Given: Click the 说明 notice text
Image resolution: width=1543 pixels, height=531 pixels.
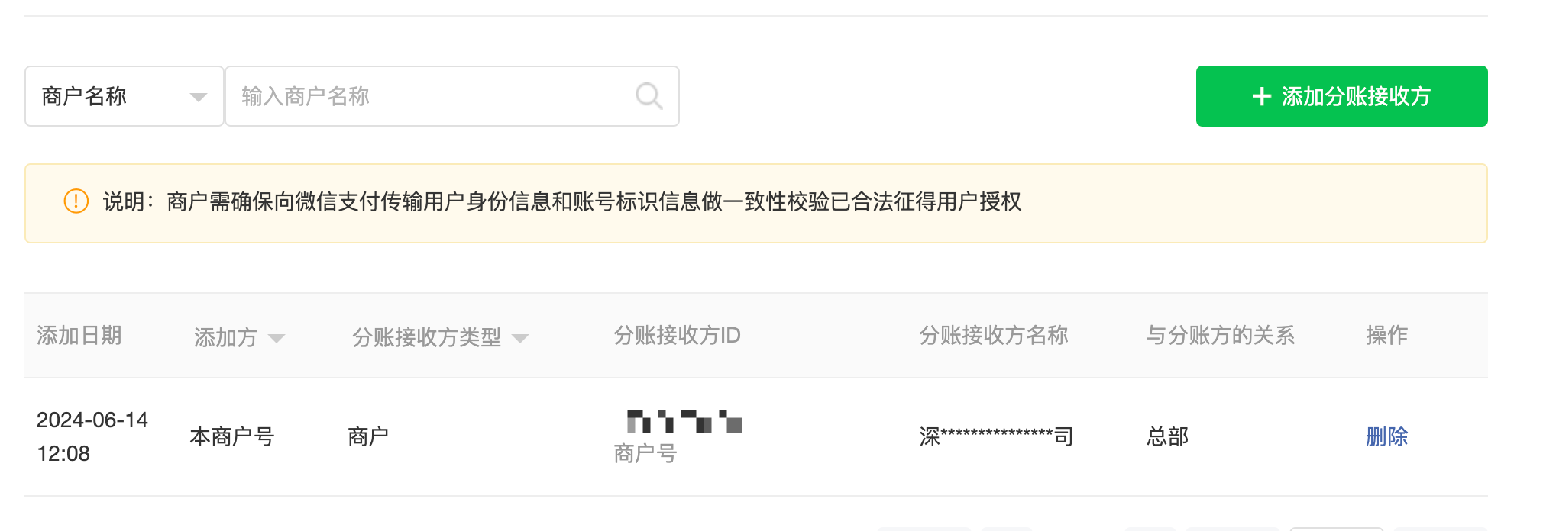Looking at the screenshot, I should coord(562,201).
